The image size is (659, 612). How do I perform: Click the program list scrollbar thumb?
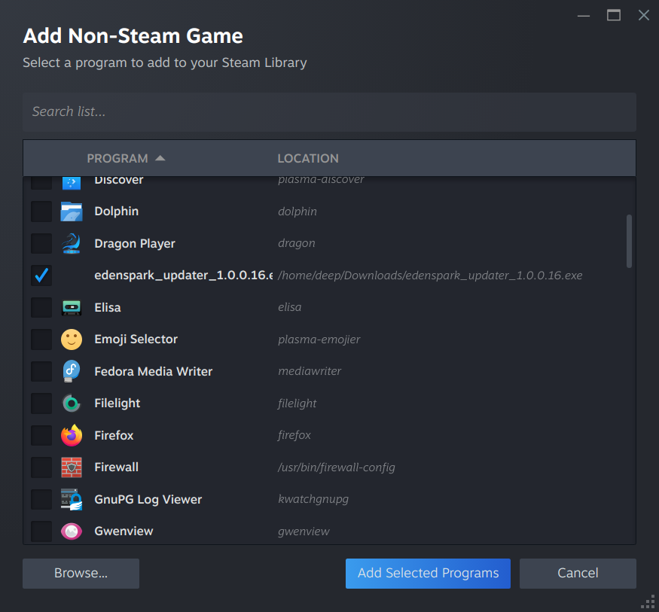click(629, 241)
